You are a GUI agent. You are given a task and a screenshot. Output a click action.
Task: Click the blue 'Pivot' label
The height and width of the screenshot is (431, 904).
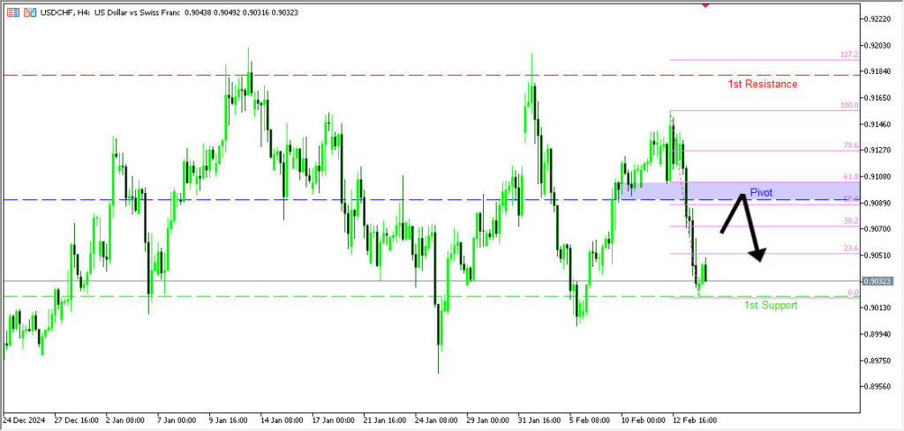tap(761, 192)
